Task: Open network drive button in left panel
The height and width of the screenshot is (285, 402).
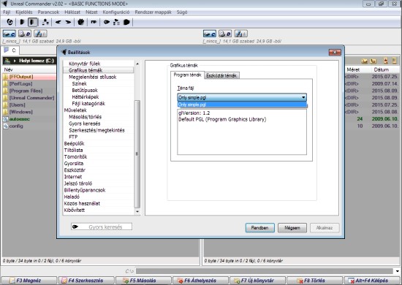Action: pyautogui.click(x=40, y=34)
